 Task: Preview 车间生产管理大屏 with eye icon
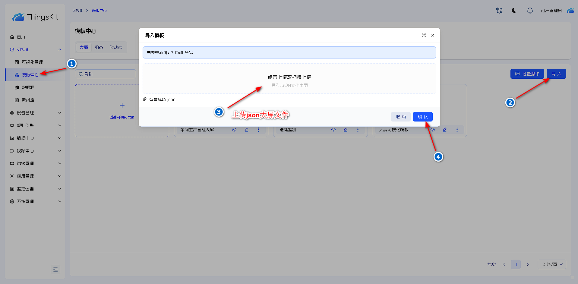[234, 130]
